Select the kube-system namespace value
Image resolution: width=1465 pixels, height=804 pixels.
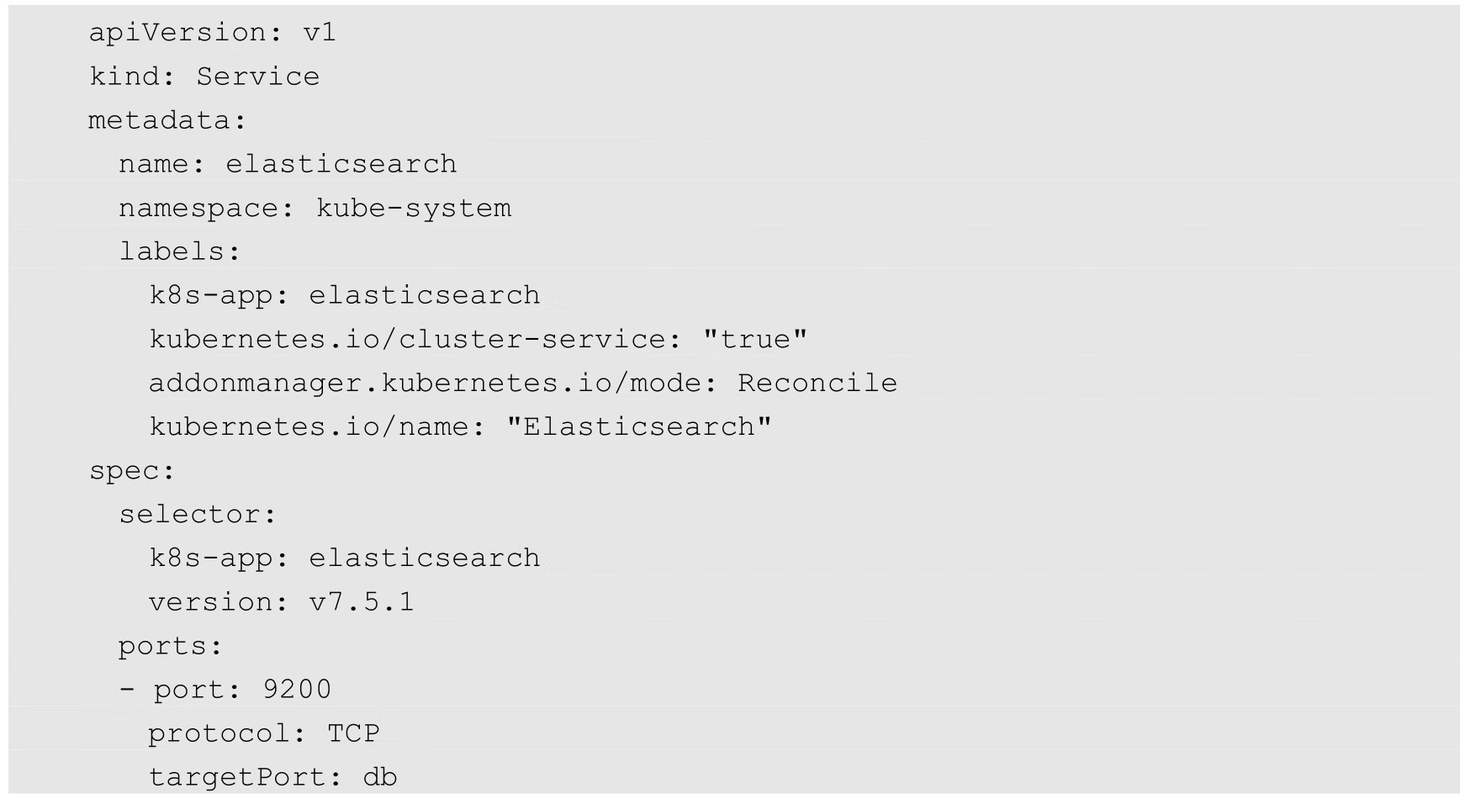coord(413,208)
